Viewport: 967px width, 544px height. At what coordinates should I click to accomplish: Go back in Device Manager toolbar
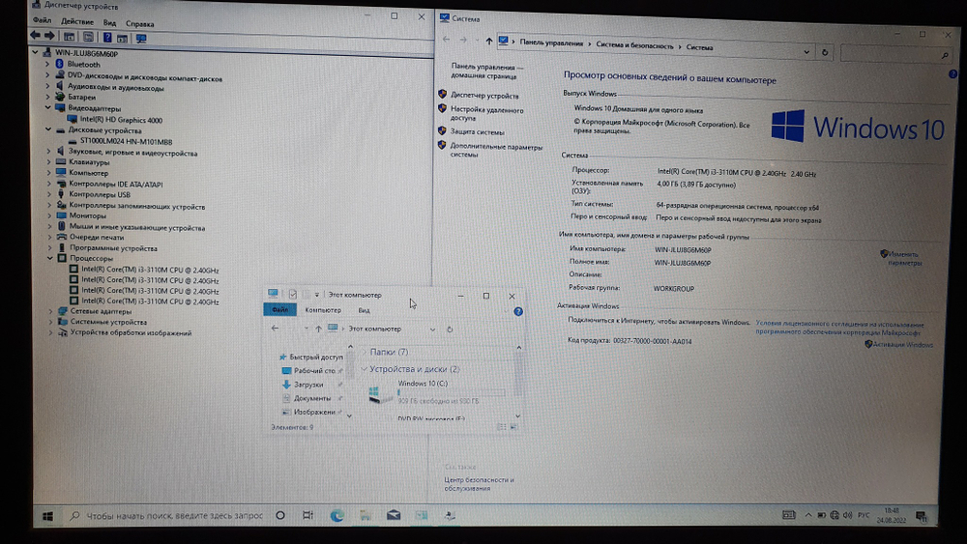click(x=35, y=37)
